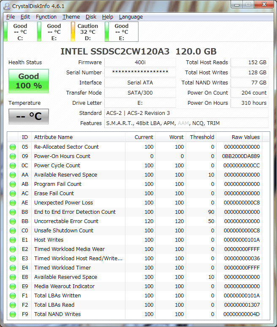Image resolution: width=277 pixels, height=327 pixels.
Task: Click the Total Host Reads 152 GB value
Action: pyautogui.click(x=249, y=63)
